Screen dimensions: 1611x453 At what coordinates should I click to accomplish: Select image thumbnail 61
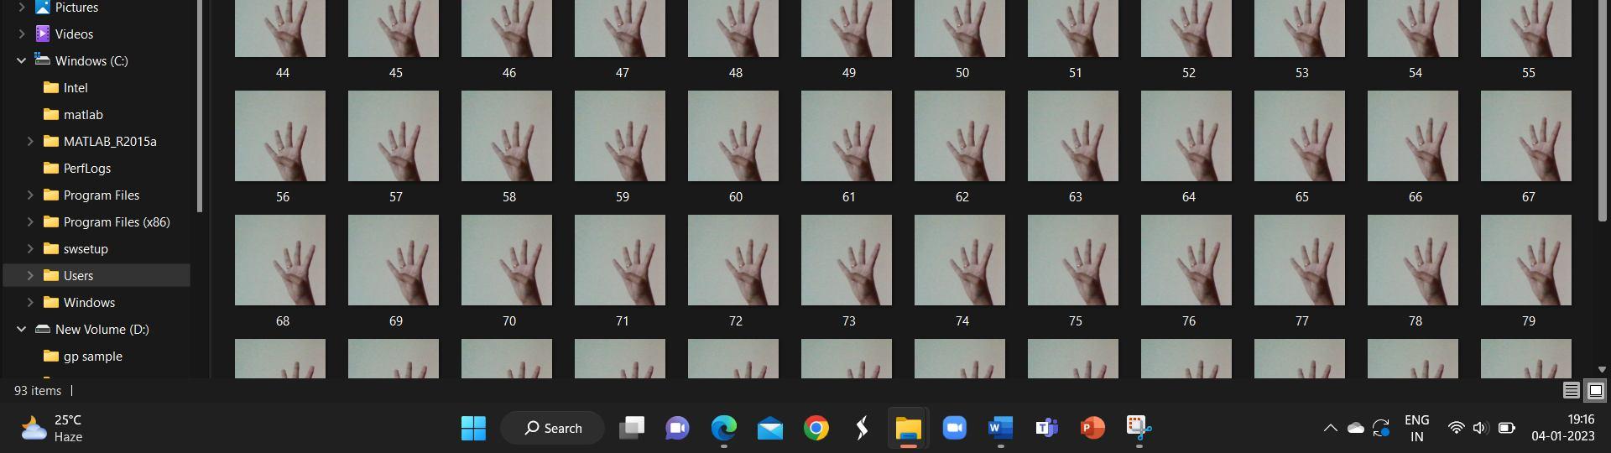point(847,136)
